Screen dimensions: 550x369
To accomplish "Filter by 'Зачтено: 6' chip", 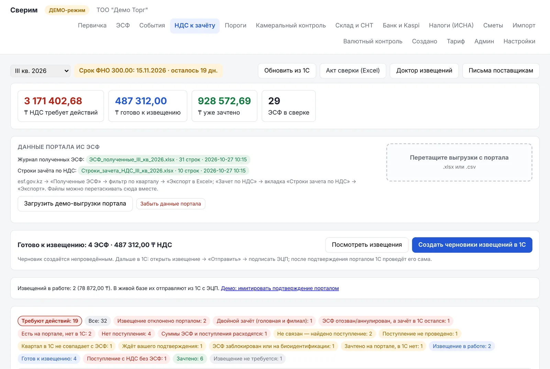I will pyautogui.click(x=190, y=359).
